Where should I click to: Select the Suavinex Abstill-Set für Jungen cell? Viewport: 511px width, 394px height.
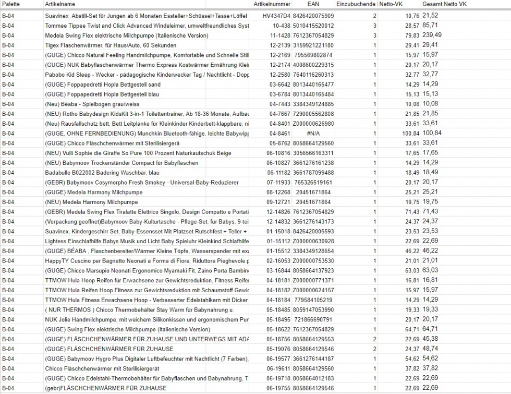(146, 16)
